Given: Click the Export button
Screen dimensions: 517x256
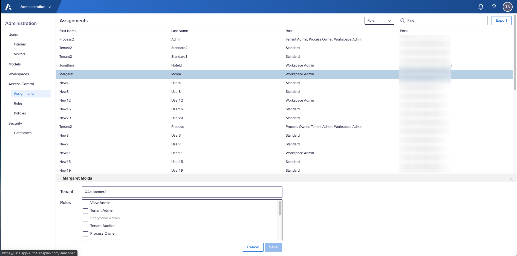Looking at the screenshot, I should pyautogui.click(x=501, y=20).
